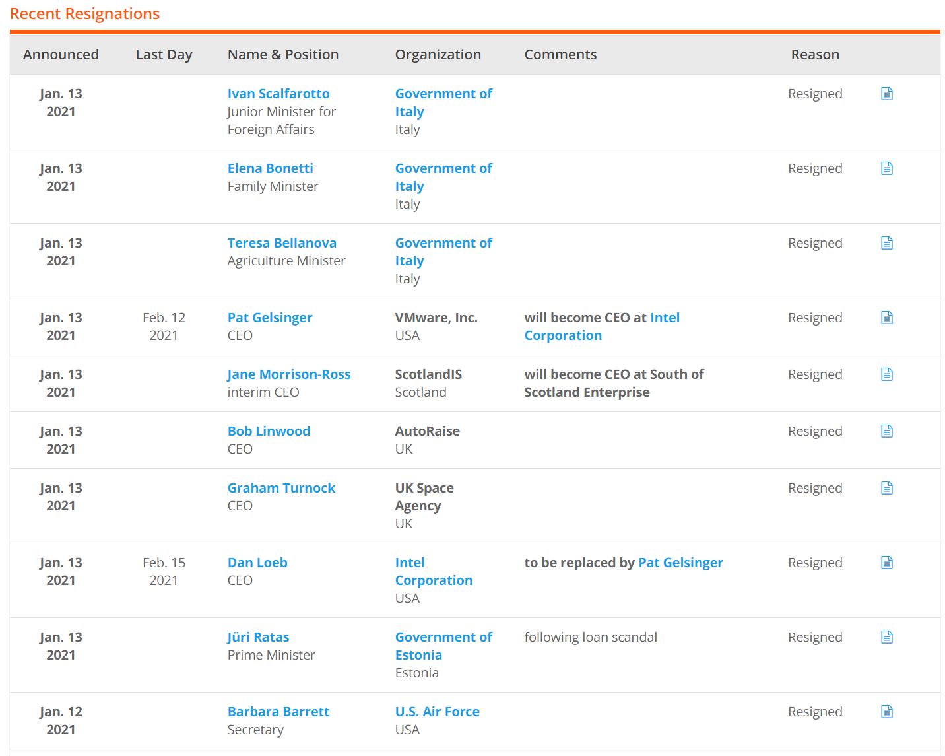Select 'Resigned' reason in Jüri Ratas row
The image size is (945, 756).
(x=815, y=637)
